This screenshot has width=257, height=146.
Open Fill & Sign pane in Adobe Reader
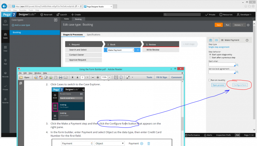click(x=162, y=77)
